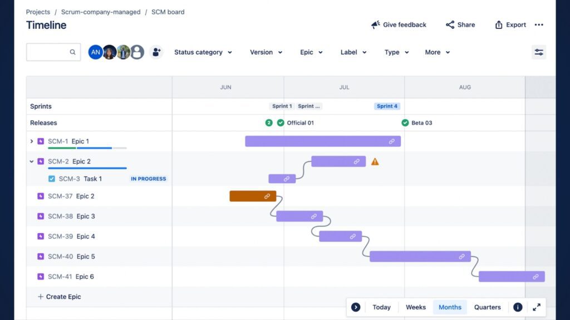Click the SCM-37 epic type icon

click(41, 196)
